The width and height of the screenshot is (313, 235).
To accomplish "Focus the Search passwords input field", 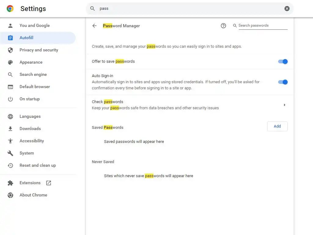I will [x=263, y=26].
